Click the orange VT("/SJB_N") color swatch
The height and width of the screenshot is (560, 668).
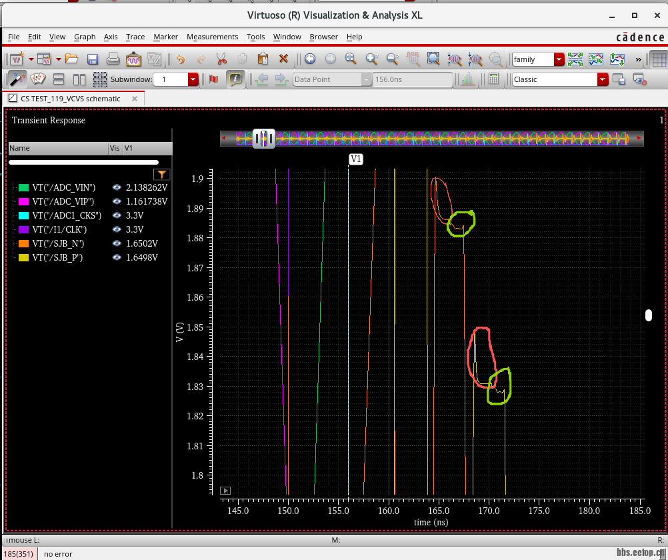click(24, 243)
